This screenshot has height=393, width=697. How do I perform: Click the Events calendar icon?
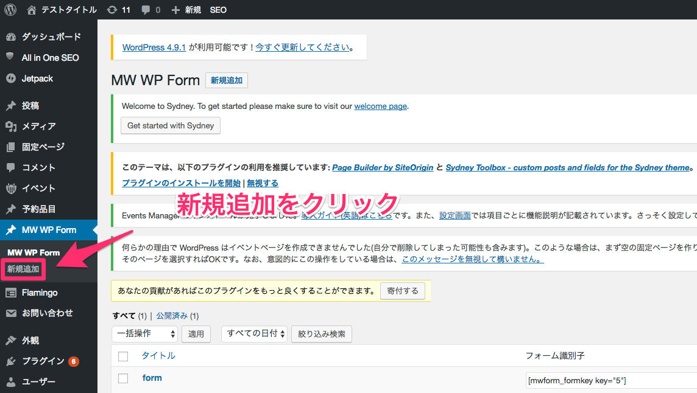(x=11, y=188)
